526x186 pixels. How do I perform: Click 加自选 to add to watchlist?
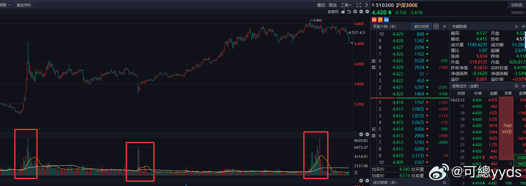pyautogui.click(x=517, y=5)
